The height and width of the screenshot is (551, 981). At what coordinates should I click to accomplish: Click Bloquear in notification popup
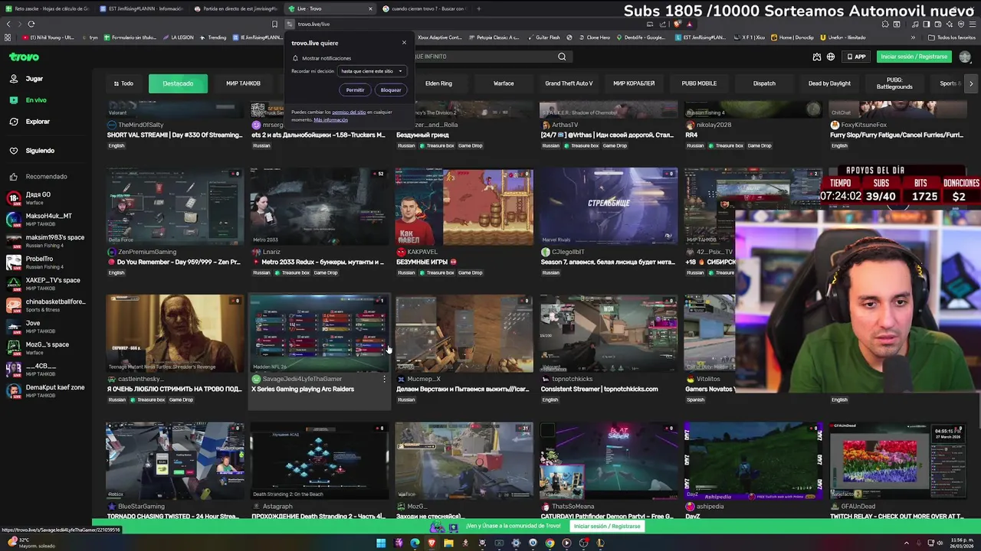(391, 90)
